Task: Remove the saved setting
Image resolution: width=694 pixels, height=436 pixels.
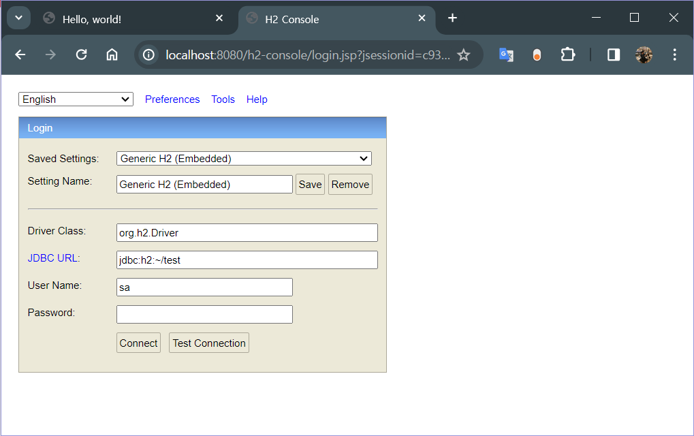Action: pyautogui.click(x=350, y=184)
